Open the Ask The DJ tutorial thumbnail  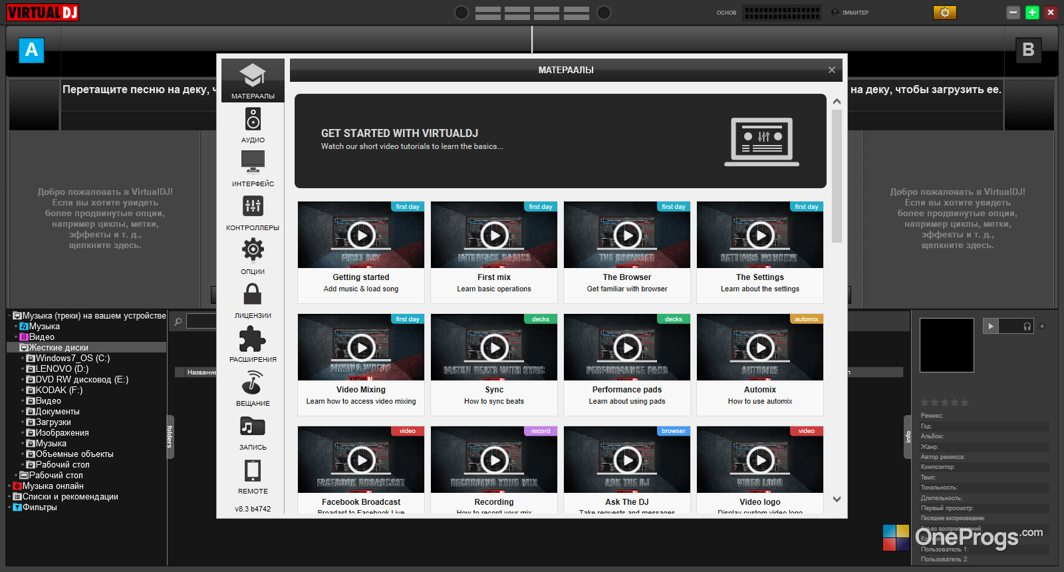coord(627,460)
